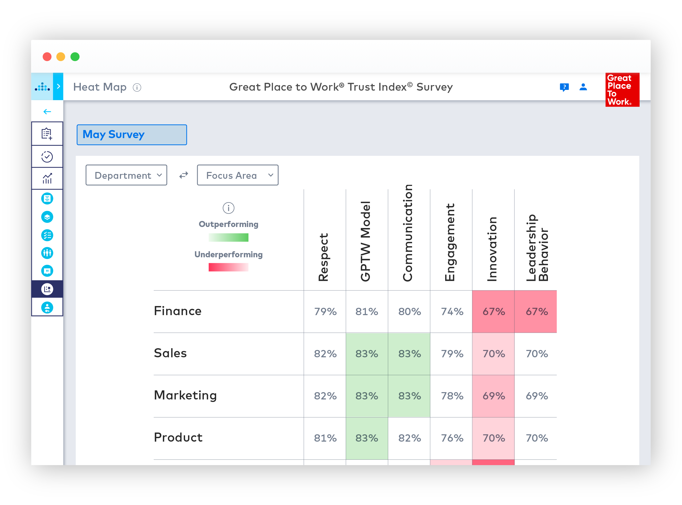Viewport: 682px width, 505px height.
Task: Select the May Survey tab
Action: coord(132,135)
